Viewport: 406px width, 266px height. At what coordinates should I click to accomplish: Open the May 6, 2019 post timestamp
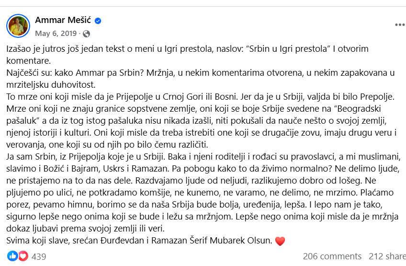(56, 34)
